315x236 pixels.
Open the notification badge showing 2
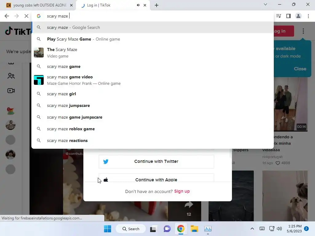point(306,229)
